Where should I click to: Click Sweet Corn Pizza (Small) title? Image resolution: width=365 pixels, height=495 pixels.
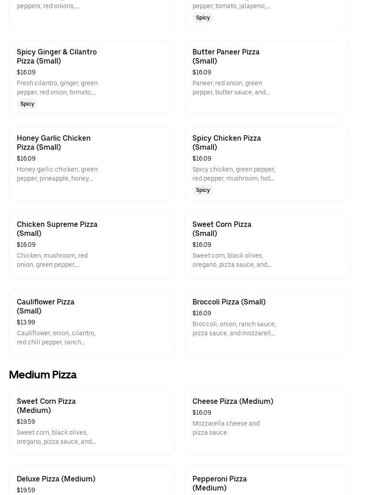(222, 229)
